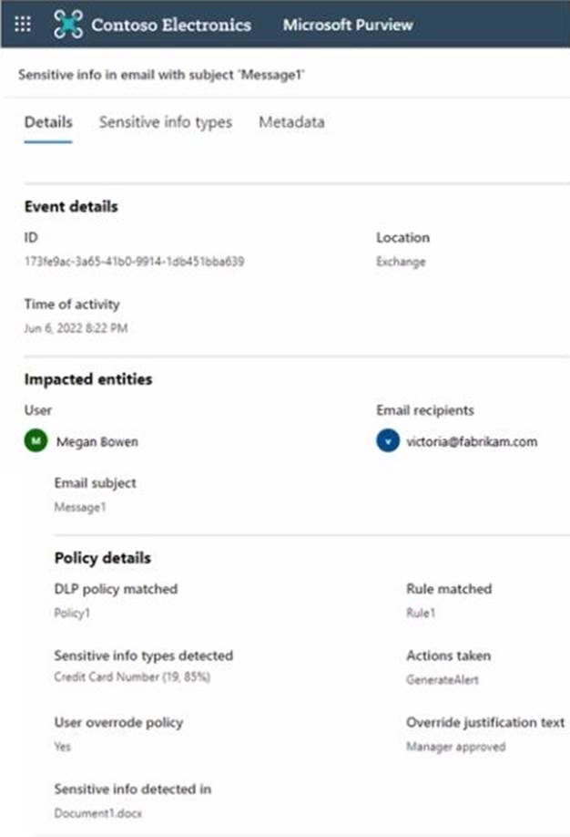
Task: Open the app launcher waffle icon
Action: (23, 24)
